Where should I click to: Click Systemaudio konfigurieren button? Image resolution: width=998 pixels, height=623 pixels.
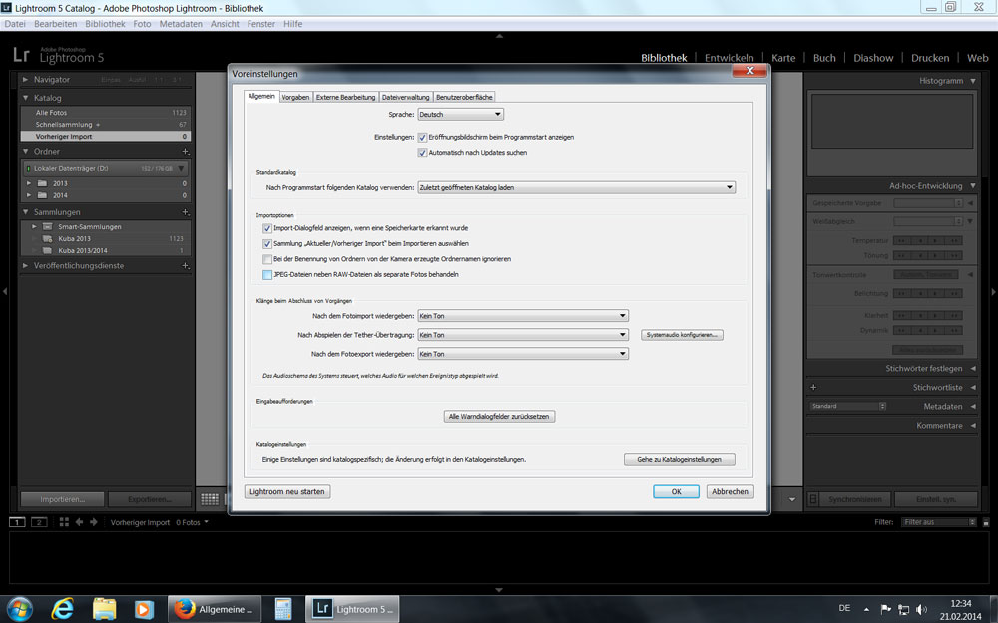(x=682, y=335)
